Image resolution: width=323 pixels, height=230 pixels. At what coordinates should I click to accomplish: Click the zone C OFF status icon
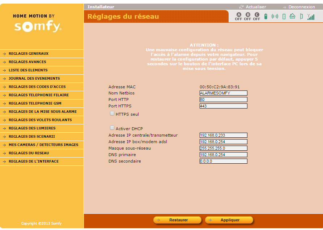tap(256, 17)
